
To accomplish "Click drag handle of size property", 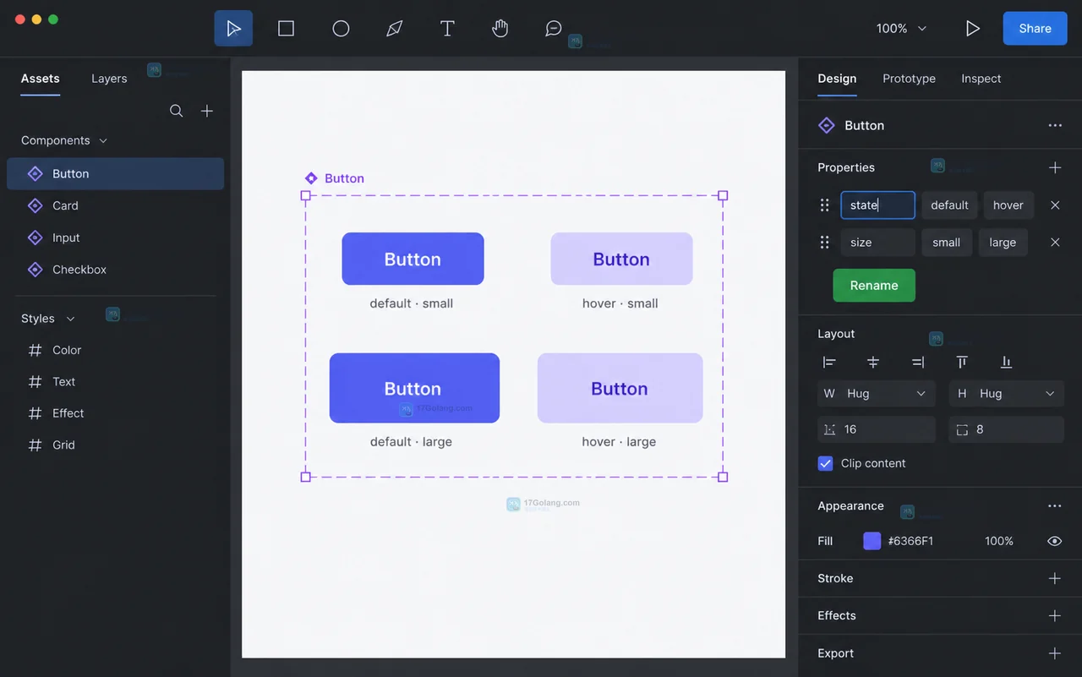I will 824,243.
